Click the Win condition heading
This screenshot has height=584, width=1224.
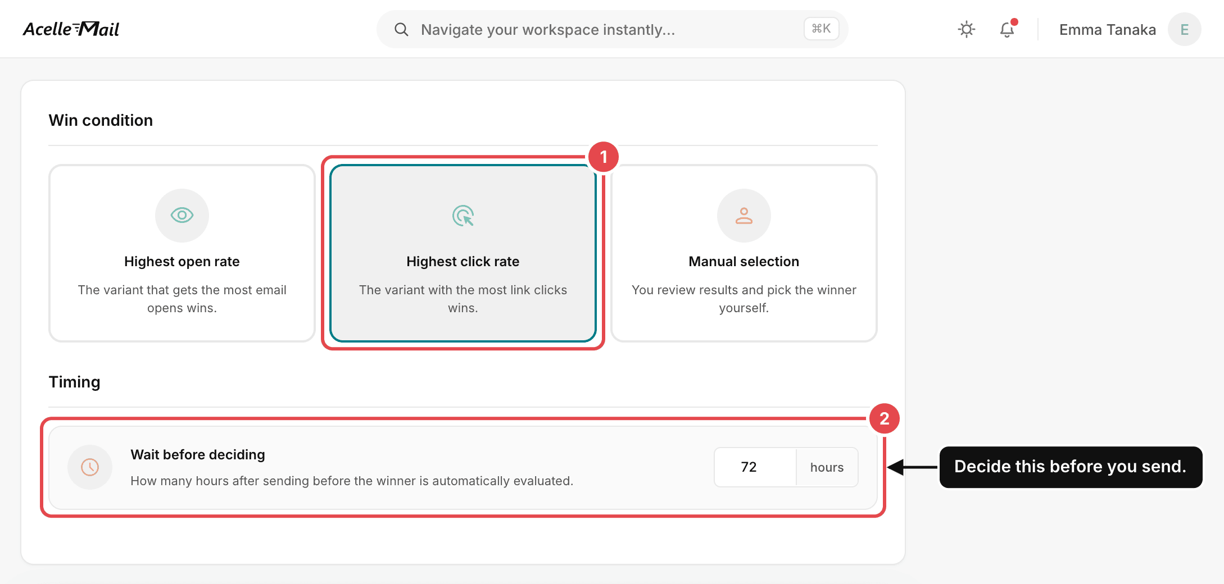(x=101, y=120)
